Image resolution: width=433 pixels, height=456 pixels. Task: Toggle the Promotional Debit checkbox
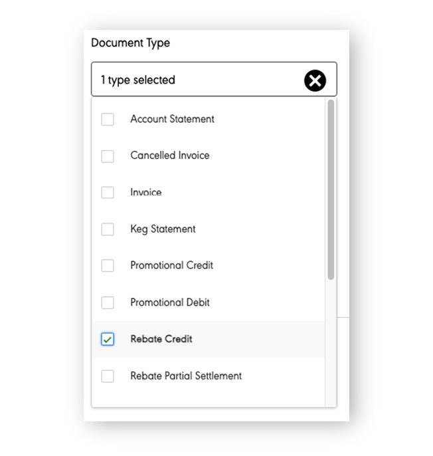tap(107, 302)
